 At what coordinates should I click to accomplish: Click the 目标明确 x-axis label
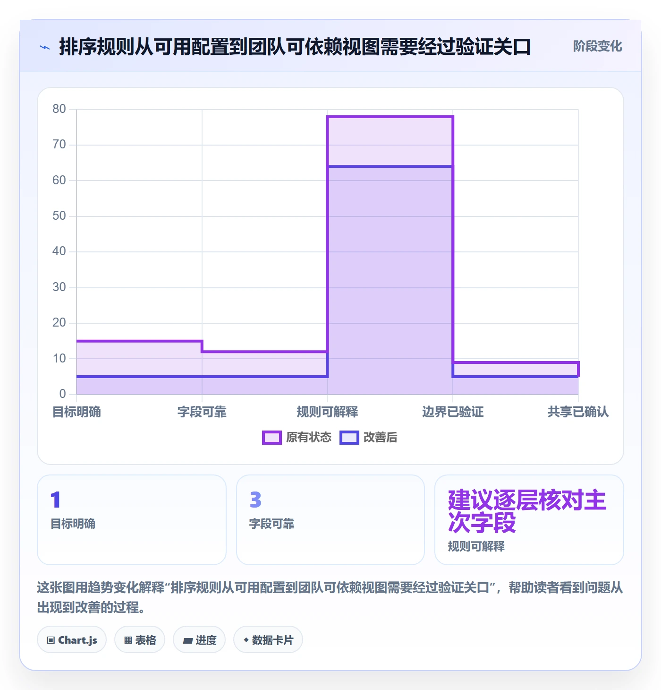pos(76,412)
